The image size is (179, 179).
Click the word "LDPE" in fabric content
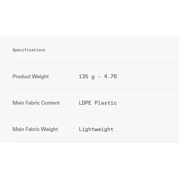tap(85, 103)
